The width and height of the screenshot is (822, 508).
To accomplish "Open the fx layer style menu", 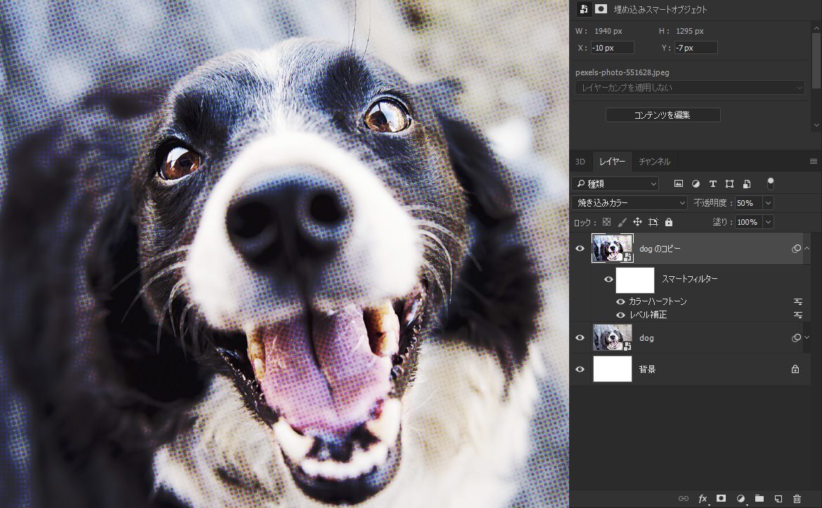I will [703, 499].
